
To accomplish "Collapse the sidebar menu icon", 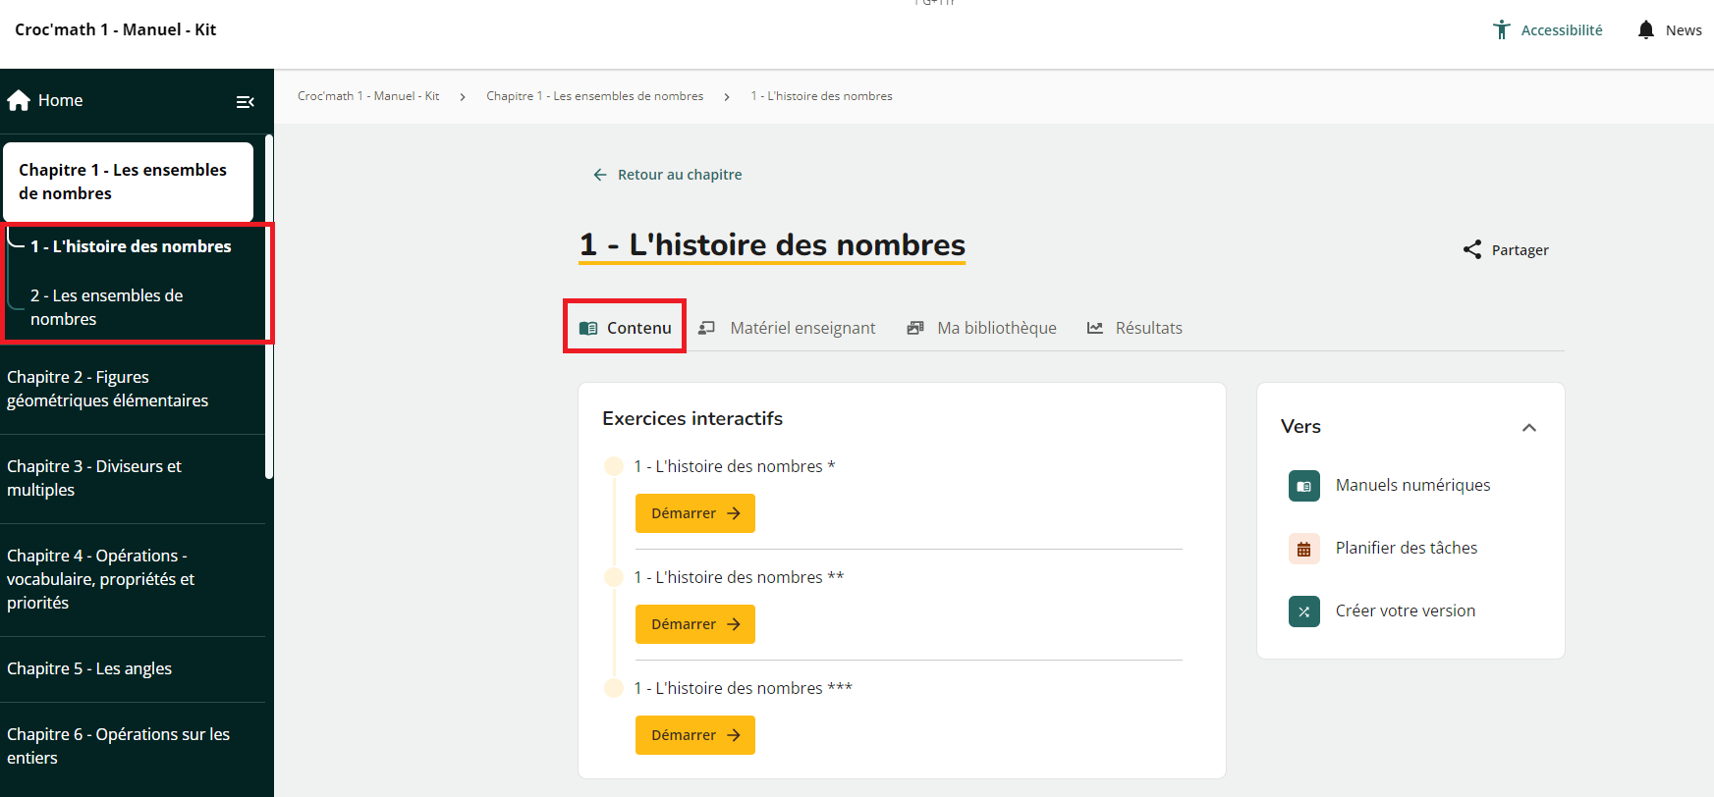I will [246, 102].
